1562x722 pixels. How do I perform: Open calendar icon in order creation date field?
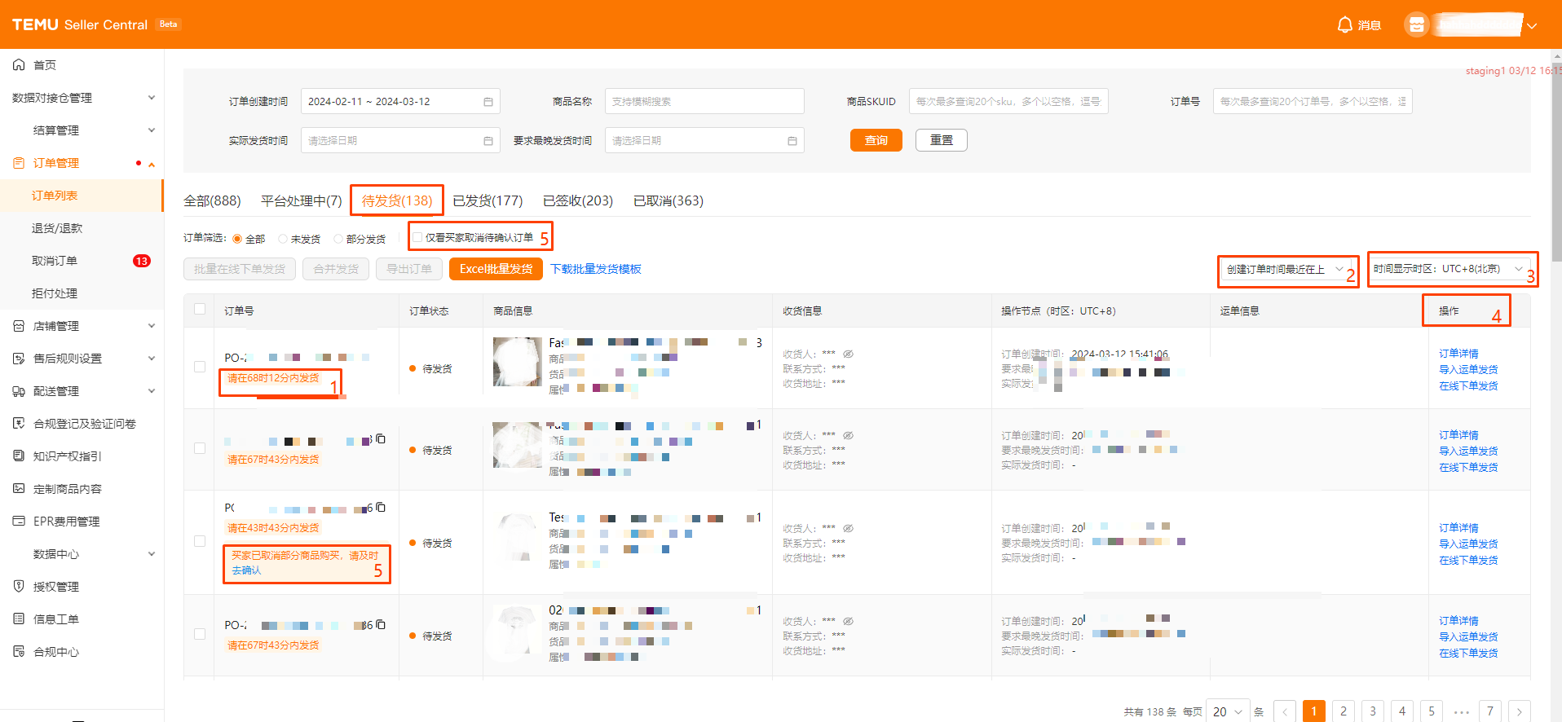(488, 102)
